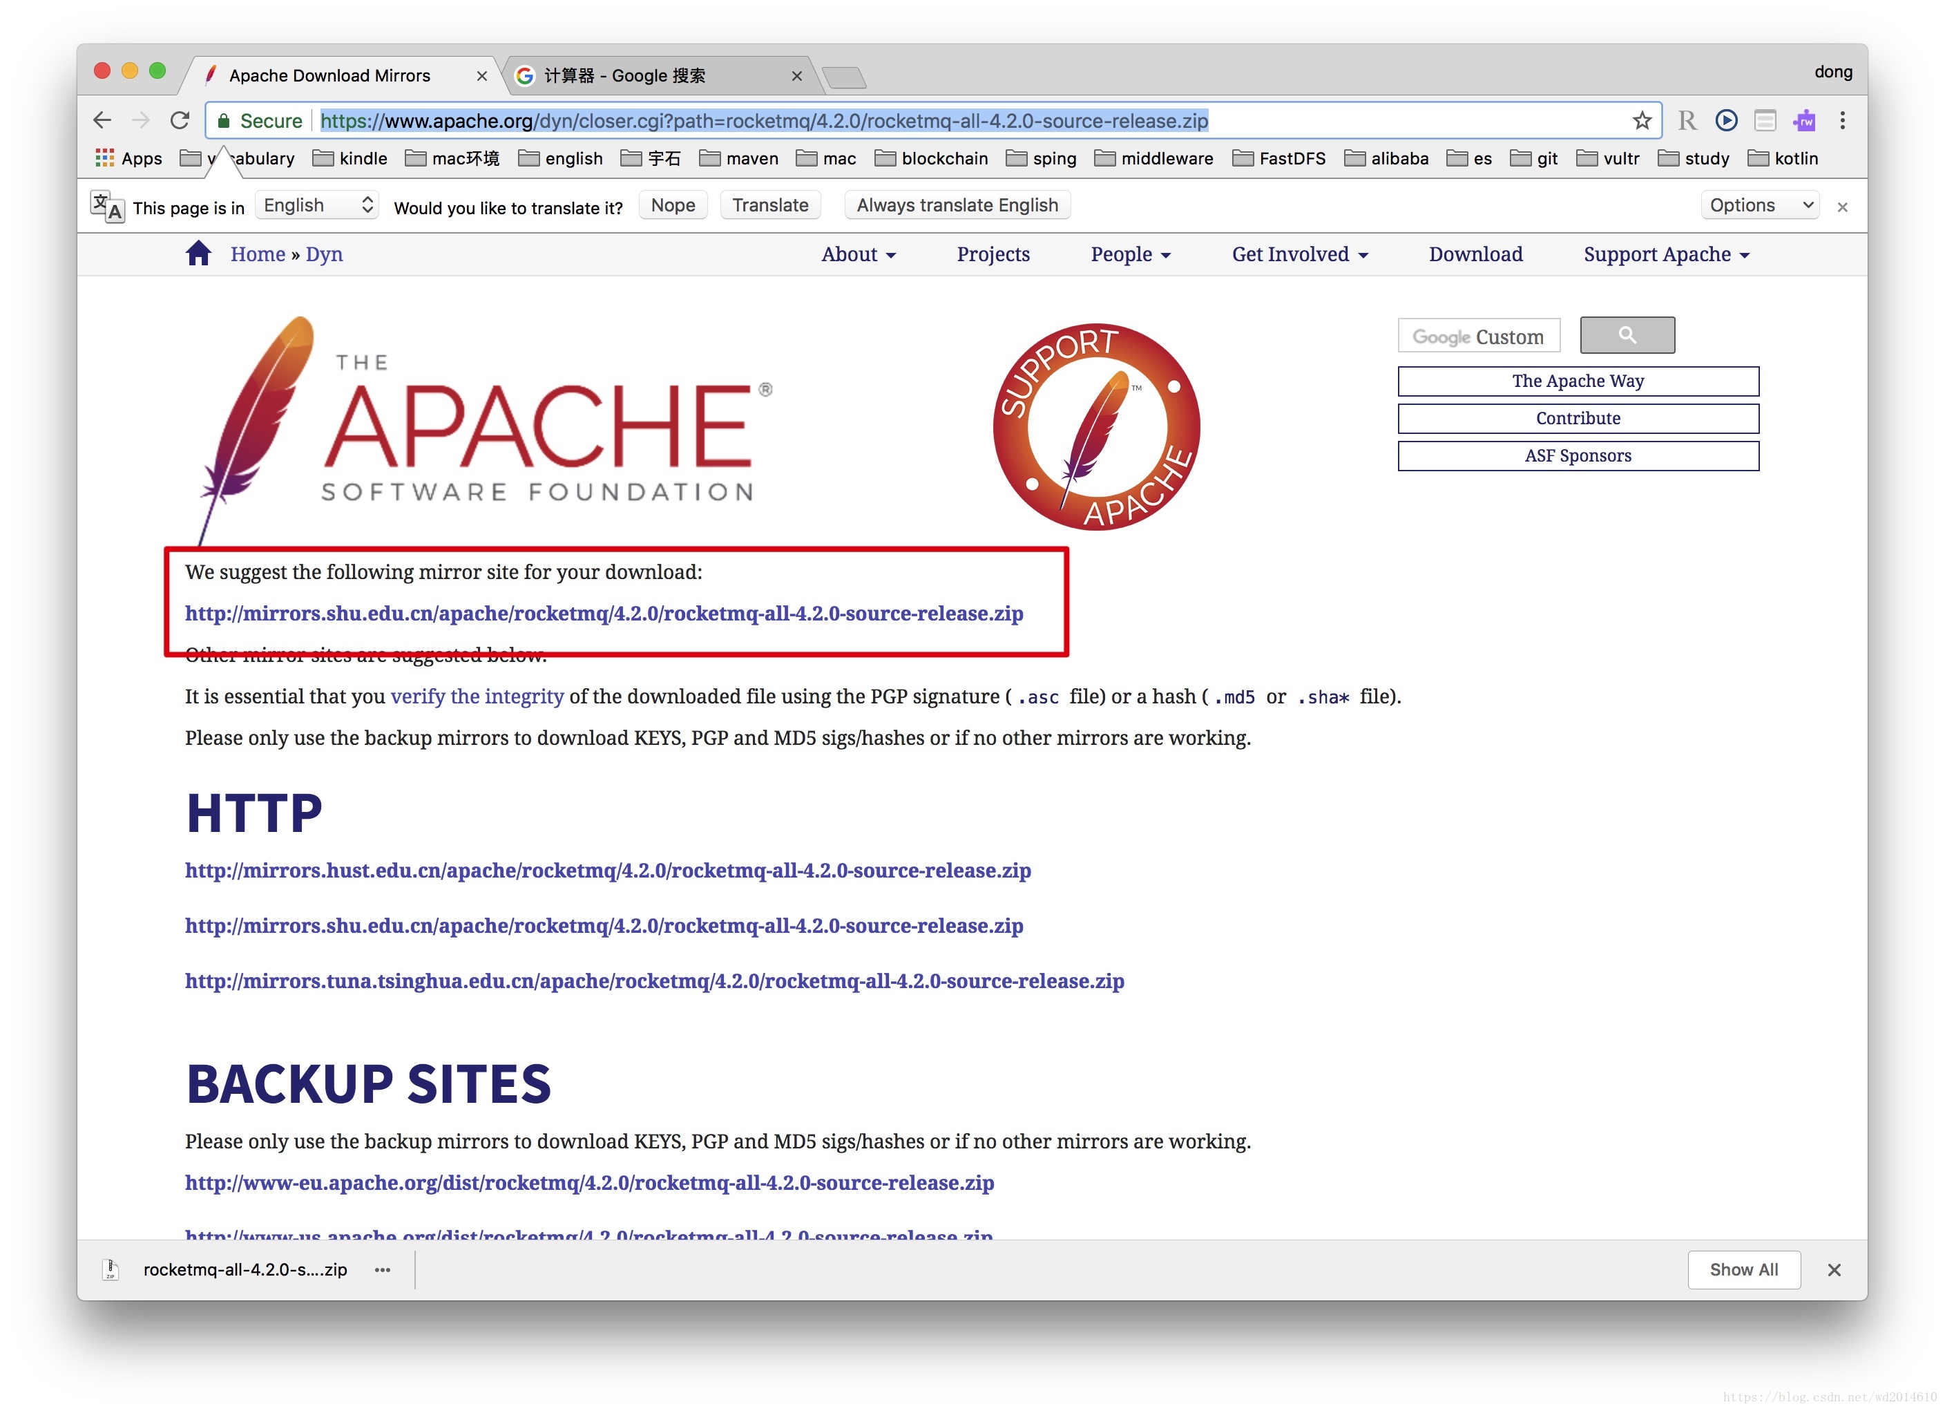
Task: Click the Support Apache round logo
Action: coord(1096,427)
